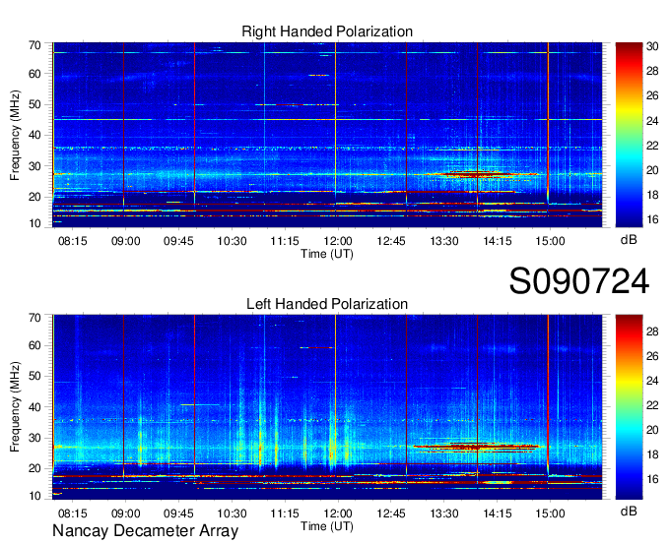Click the "Right Handed Polarization" plot title
The width and height of the screenshot is (670, 543).
tap(327, 31)
